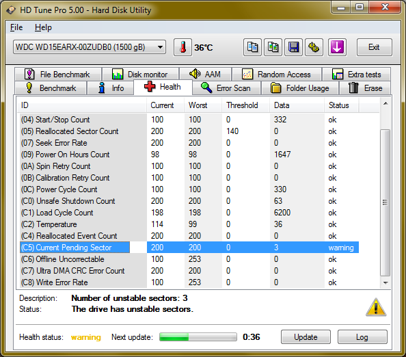Click the 'Number of unstable sectors: 3' description
406x357 pixels.
click(x=129, y=298)
